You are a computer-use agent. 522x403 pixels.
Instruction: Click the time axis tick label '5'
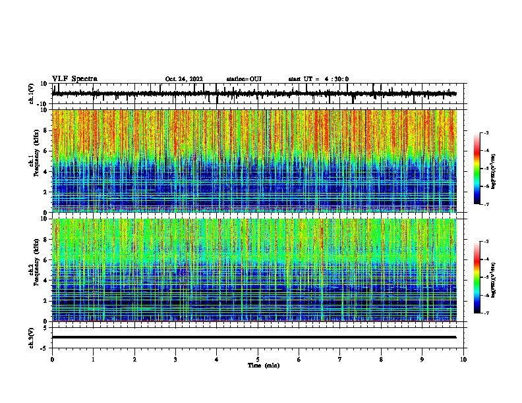[x=258, y=360]
